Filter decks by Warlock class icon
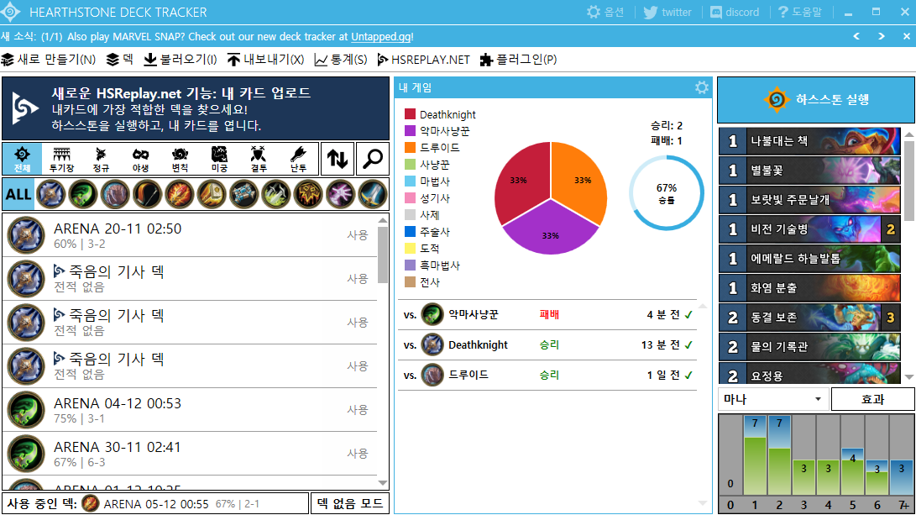Viewport: 916px width, 515px height. point(340,194)
